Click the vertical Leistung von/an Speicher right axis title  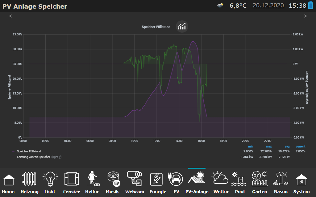307,87
